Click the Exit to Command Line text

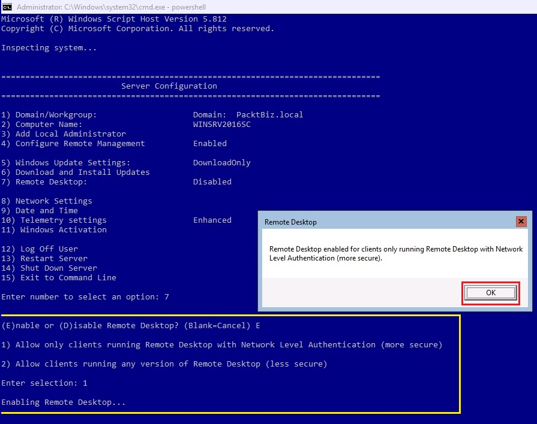coord(59,277)
